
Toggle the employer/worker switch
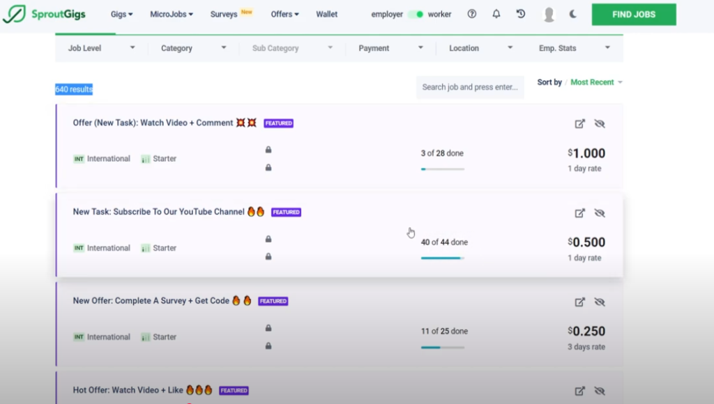point(416,14)
